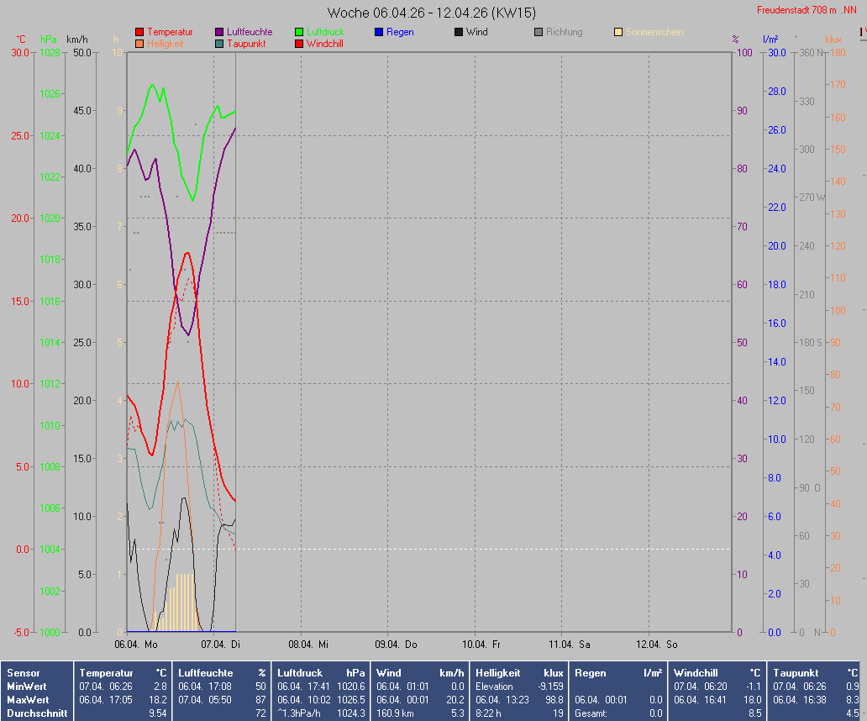Image resolution: width=867 pixels, height=721 pixels.
Task: Click the 12.04. So date label
Action: tap(655, 645)
